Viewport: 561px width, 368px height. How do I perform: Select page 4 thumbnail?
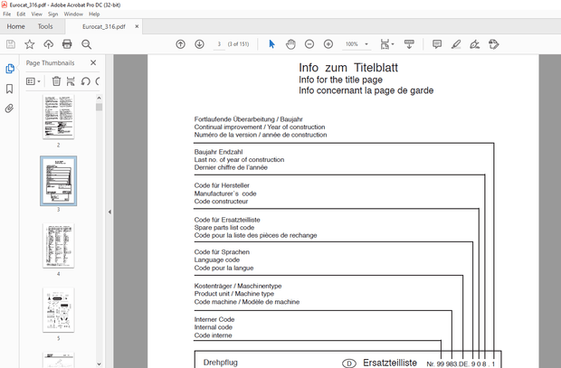tap(59, 245)
